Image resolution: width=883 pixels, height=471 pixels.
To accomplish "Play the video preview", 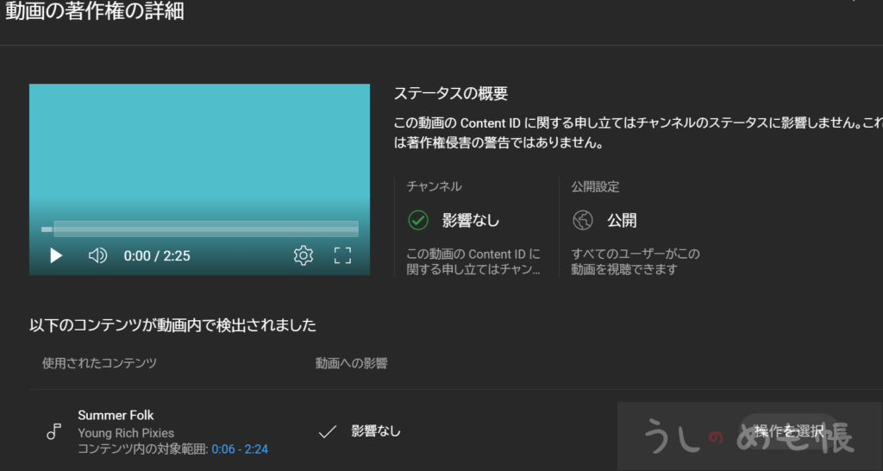I will coord(56,255).
